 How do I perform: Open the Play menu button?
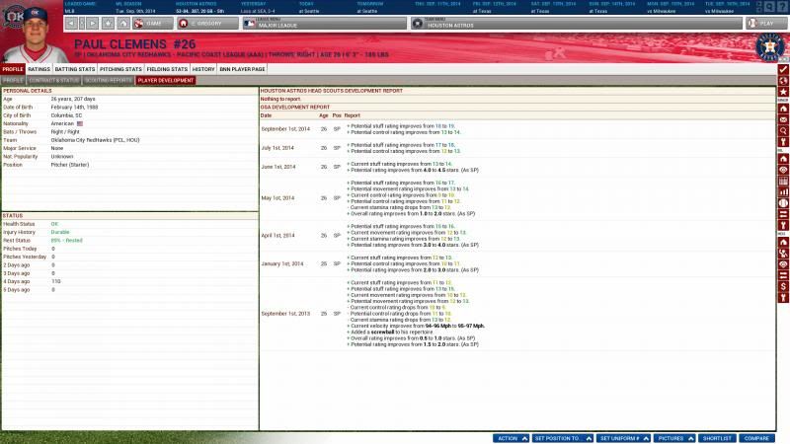(x=766, y=23)
